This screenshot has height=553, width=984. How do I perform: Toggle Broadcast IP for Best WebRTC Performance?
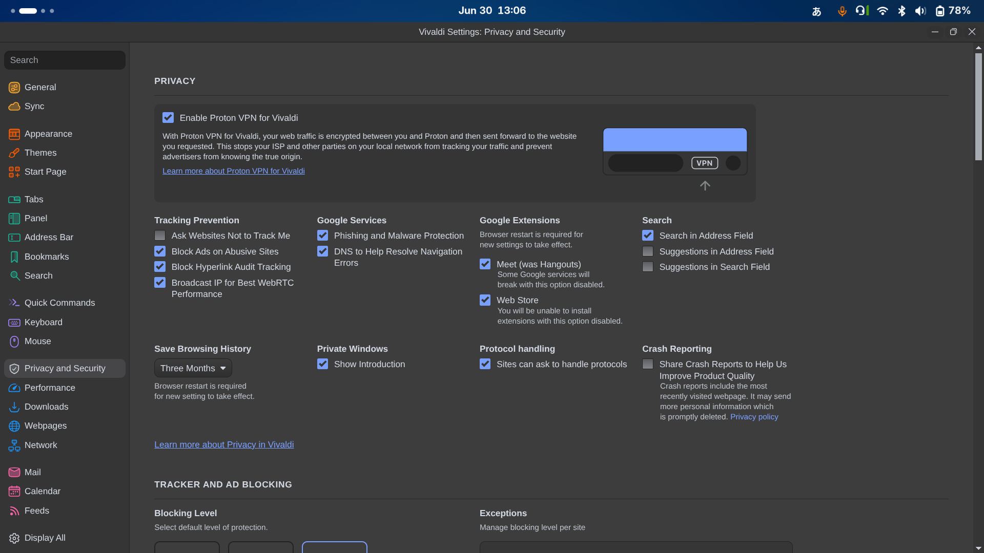coord(160,283)
